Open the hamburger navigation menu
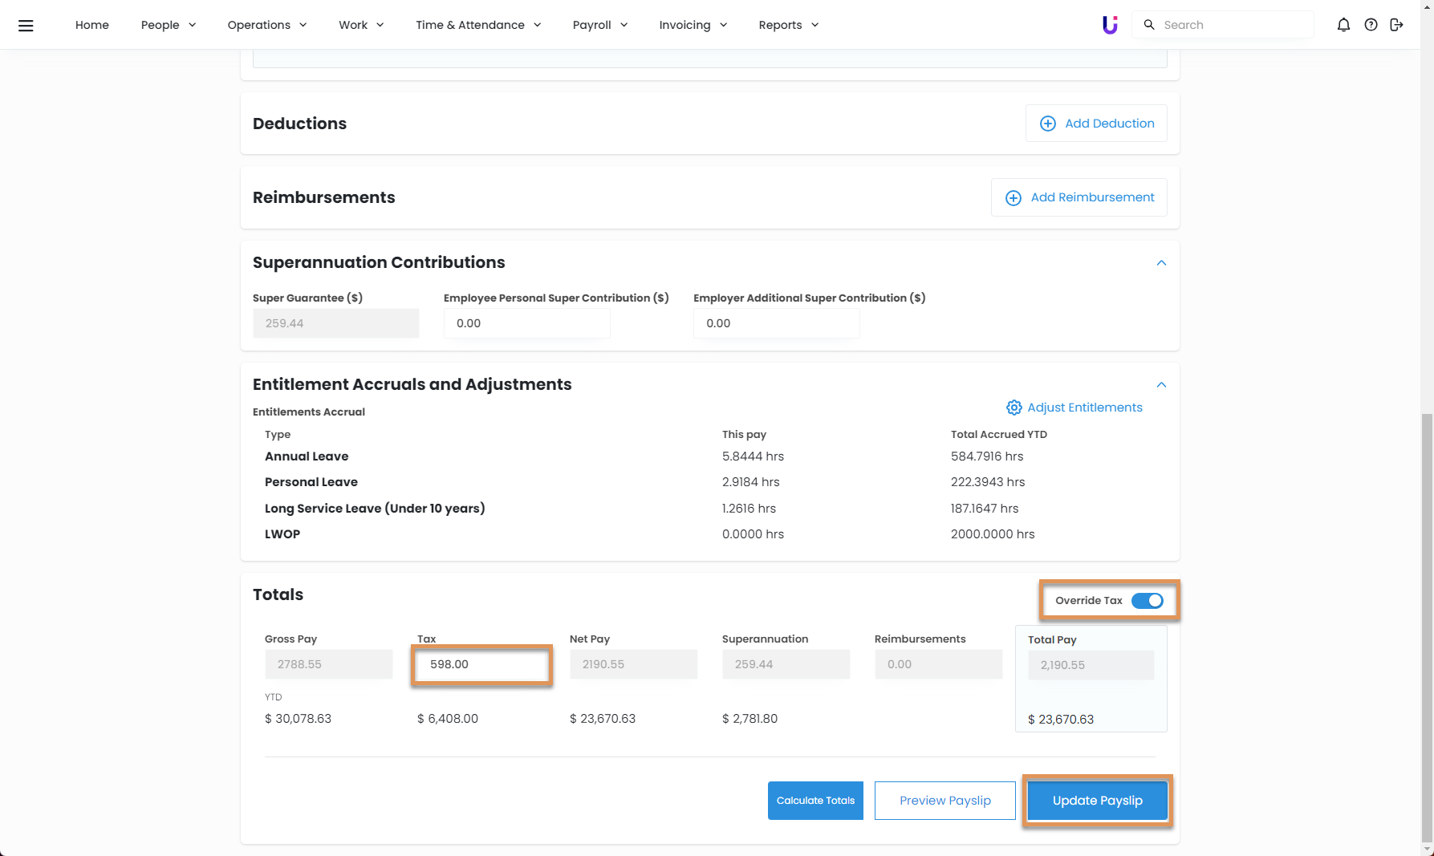 point(26,25)
